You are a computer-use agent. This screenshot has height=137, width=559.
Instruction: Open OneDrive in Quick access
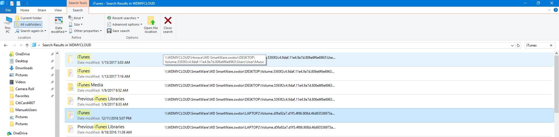click(22, 54)
